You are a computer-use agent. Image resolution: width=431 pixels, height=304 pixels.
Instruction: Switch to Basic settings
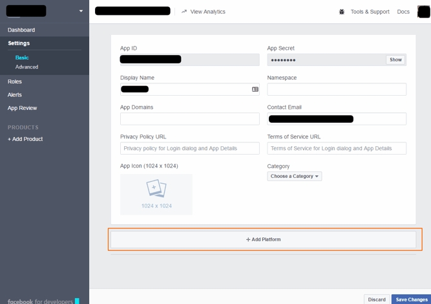22,58
